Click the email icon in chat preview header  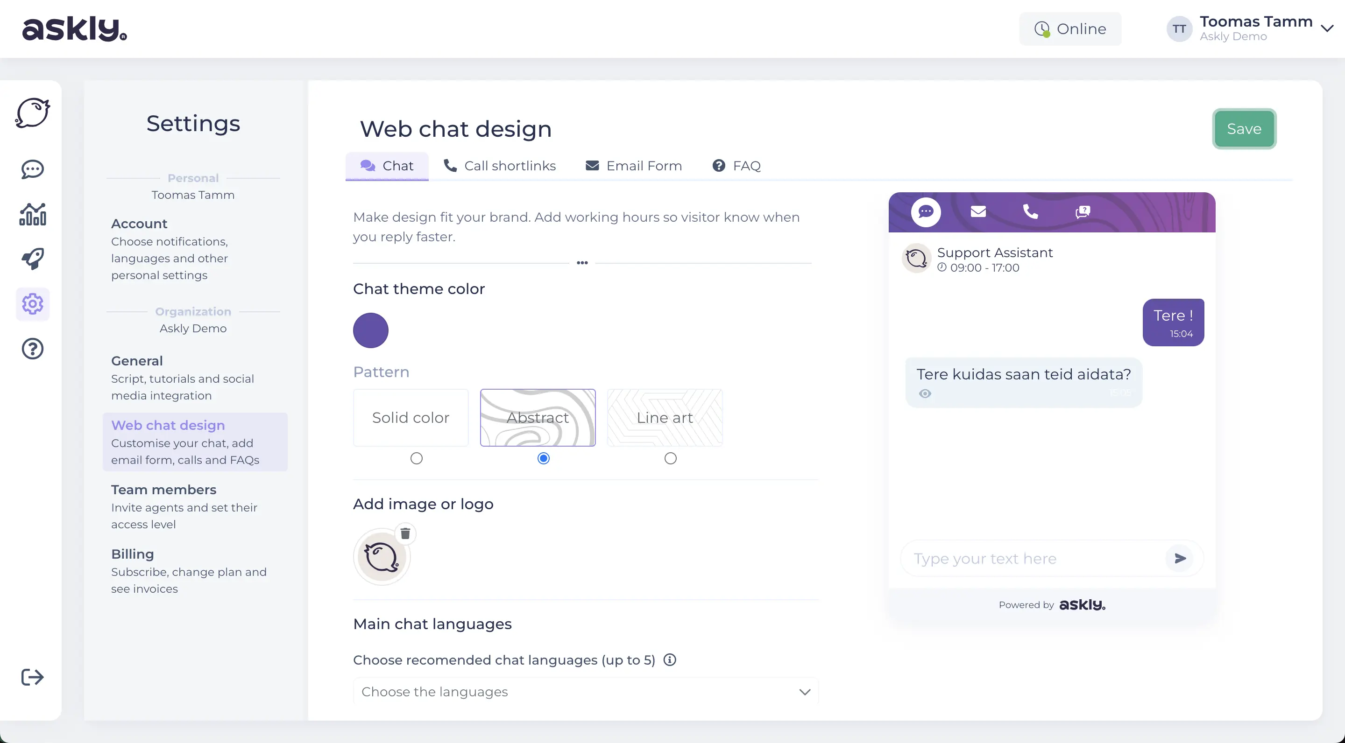(978, 211)
